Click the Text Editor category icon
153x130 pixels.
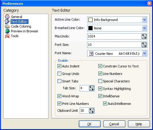[7, 22]
